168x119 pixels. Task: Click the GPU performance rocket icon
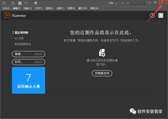pos(35,3)
